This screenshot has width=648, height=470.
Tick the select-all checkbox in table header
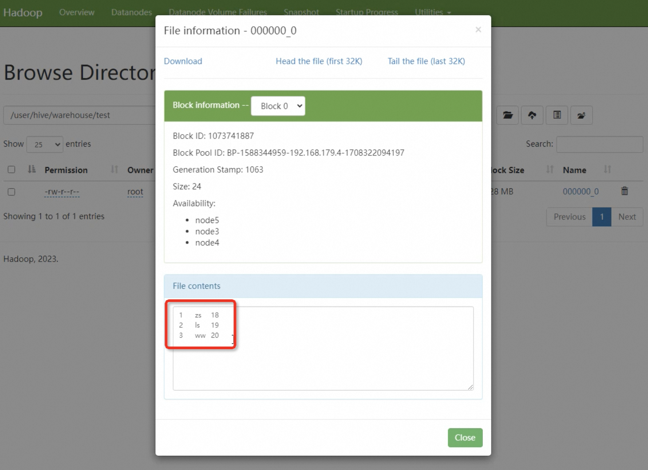click(x=12, y=169)
